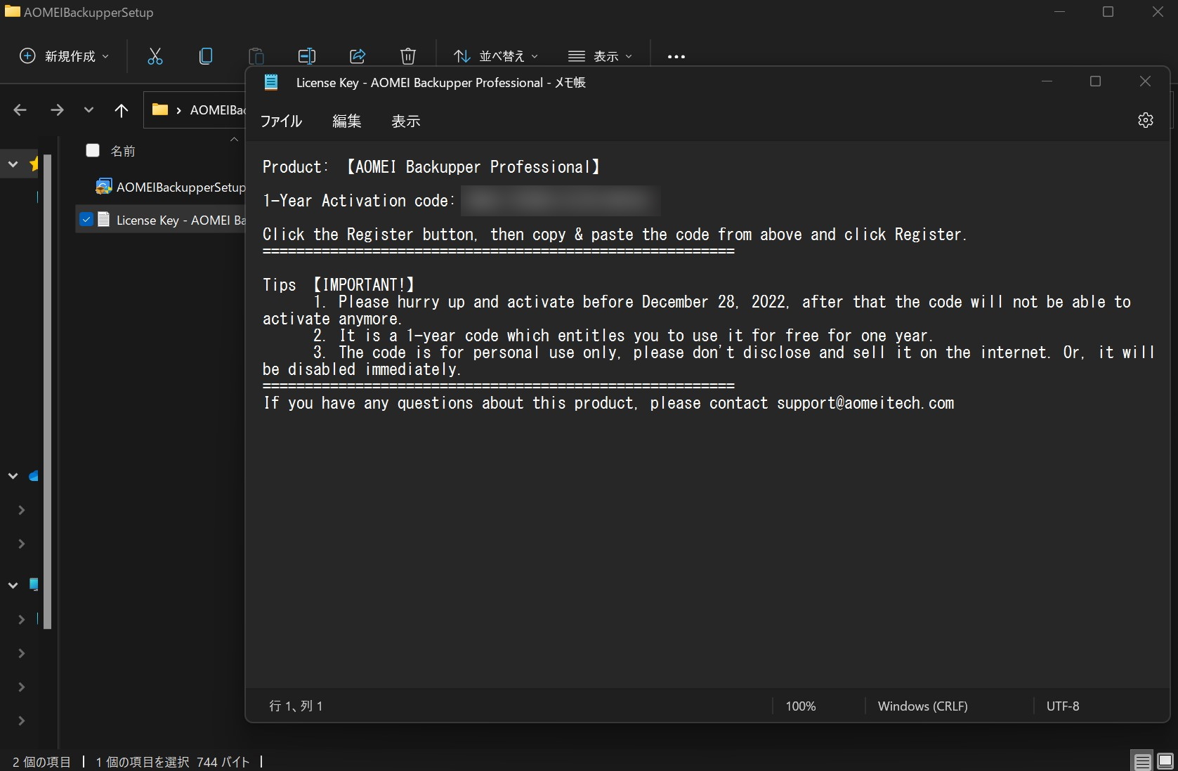Click the 名前 column header
Image resolution: width=1178 pixels, height=771 pixels.
123,151
